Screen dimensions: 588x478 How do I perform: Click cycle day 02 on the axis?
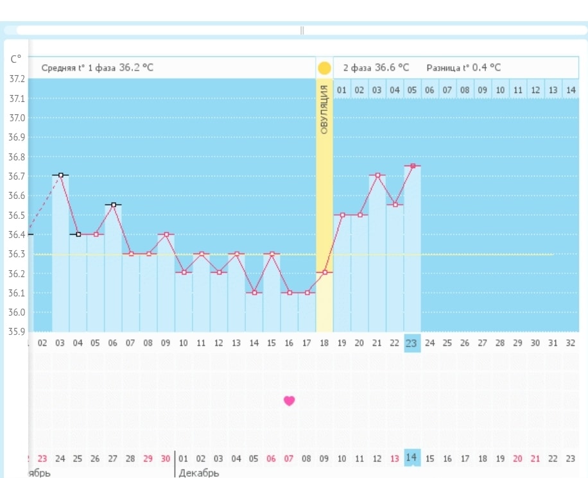coord(42,343)
